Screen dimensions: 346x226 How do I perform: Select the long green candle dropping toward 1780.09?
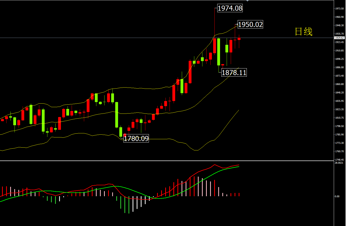tap(117, 115)
